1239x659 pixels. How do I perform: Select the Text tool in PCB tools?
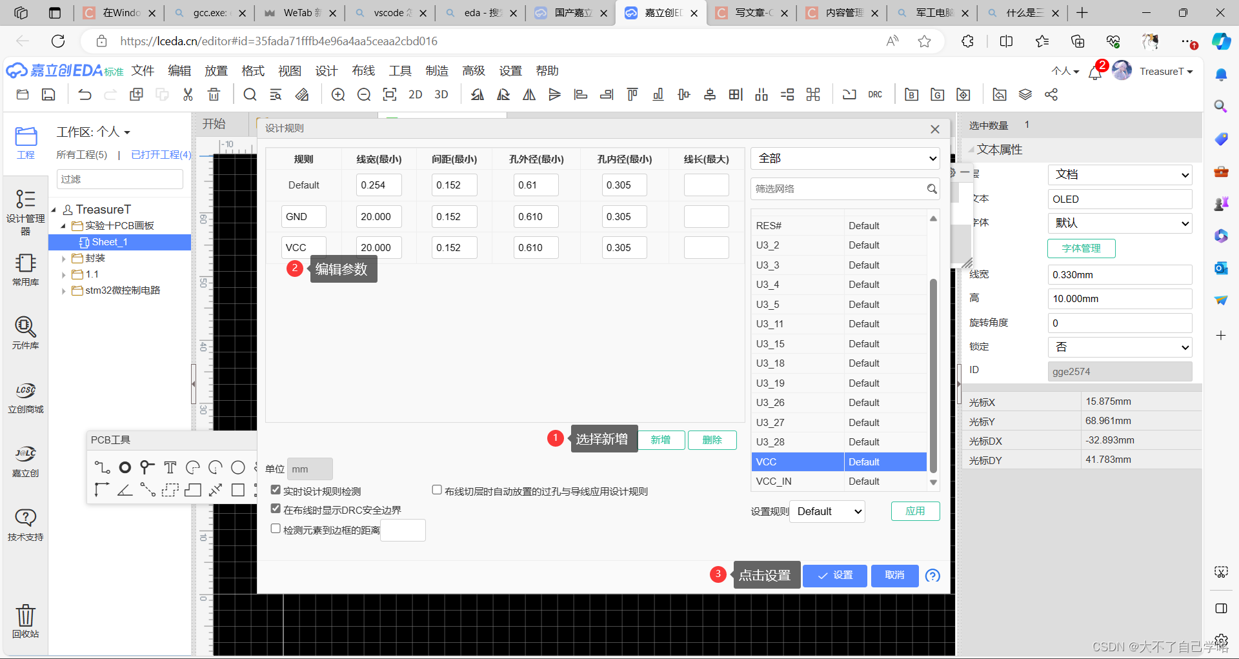click(170, 467)
